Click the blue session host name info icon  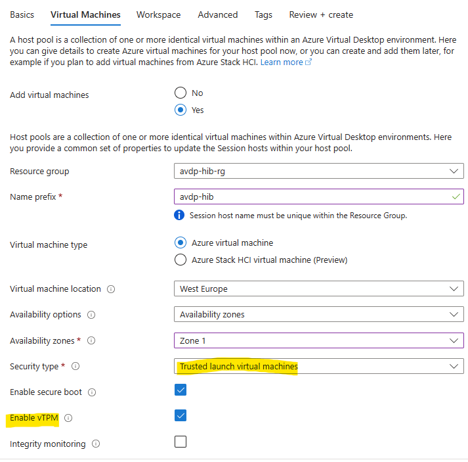[179, 215]
